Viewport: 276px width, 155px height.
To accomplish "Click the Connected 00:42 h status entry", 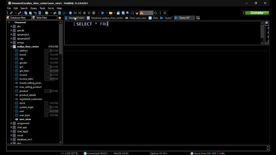I will pos(96,153).
